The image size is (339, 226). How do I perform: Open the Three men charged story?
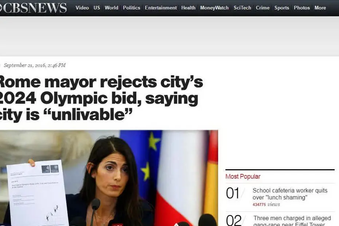pos(292,221)
